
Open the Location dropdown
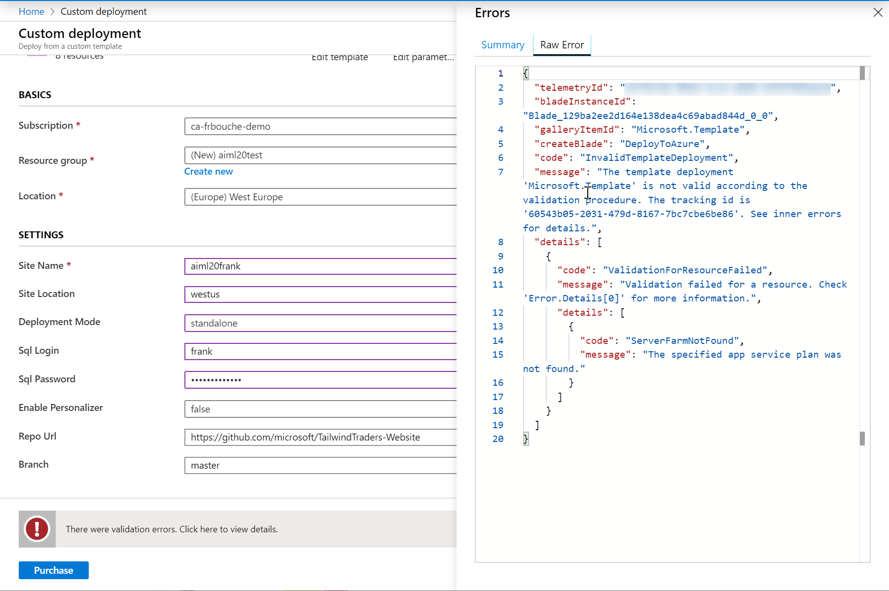pyautogui.click(x=320, y=197)
